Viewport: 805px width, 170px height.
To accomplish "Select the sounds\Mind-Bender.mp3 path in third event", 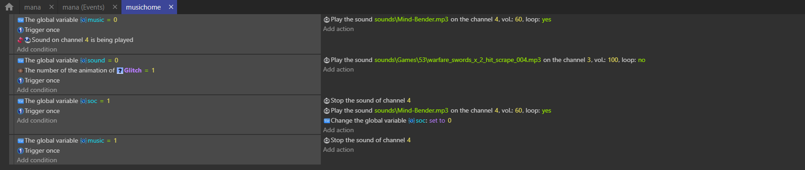I will [x=411, y=111].
